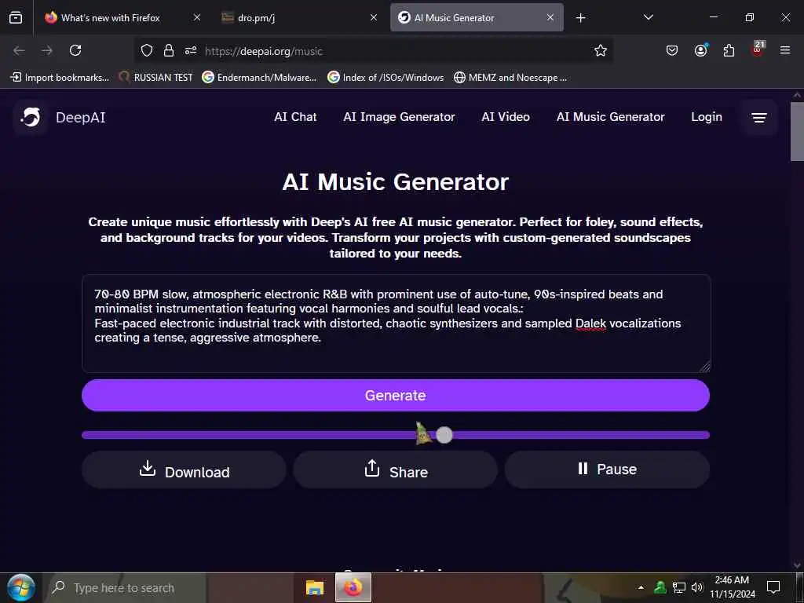Reload the current page
Viewport: 804px width, 603px height.
click(75, 50)
